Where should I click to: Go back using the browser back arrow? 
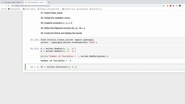coord(2,6)
